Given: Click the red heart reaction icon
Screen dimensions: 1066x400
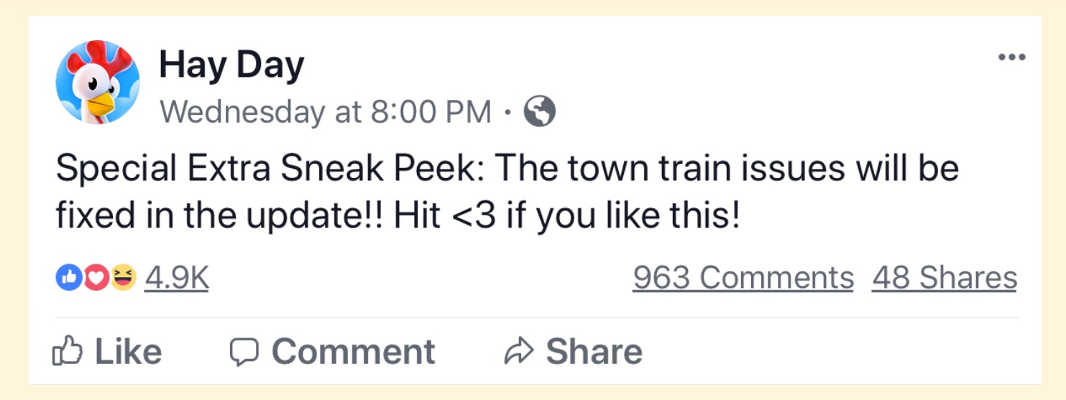Looking at the screenshot, I should [x=96, y=278].
